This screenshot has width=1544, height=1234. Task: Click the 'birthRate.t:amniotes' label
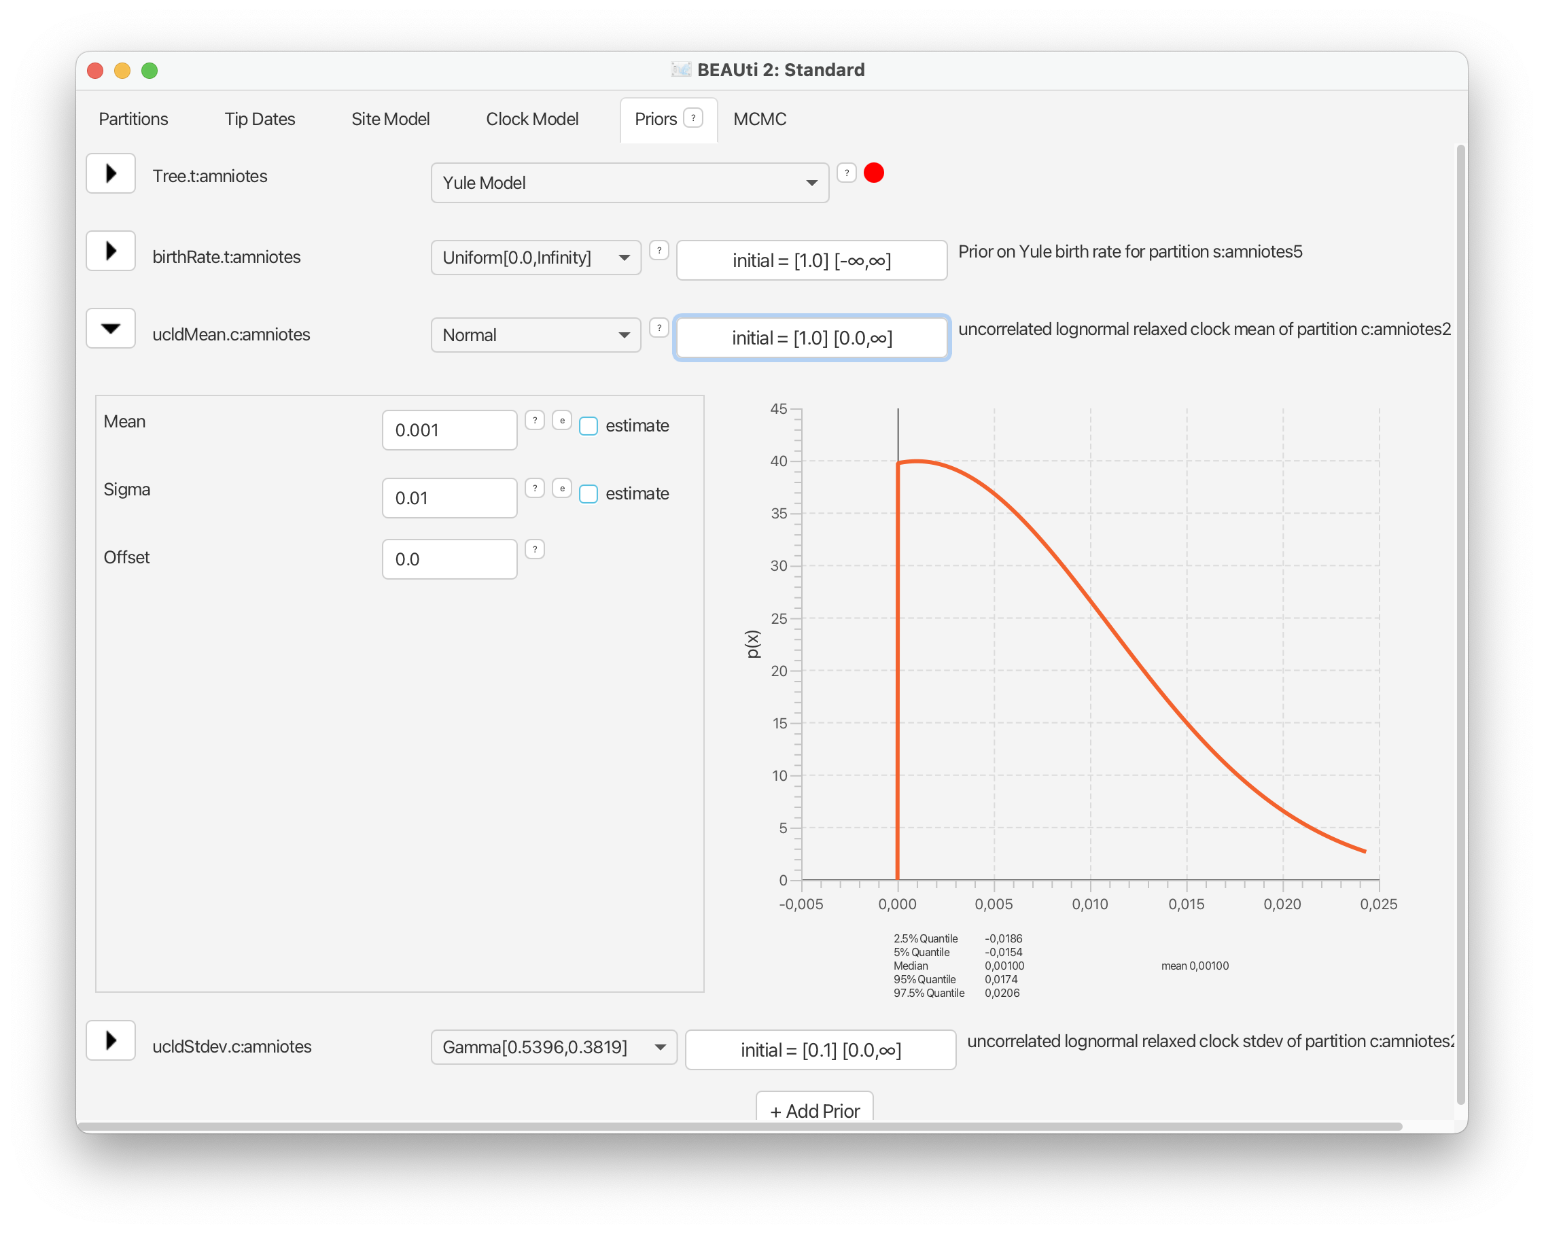226,256
